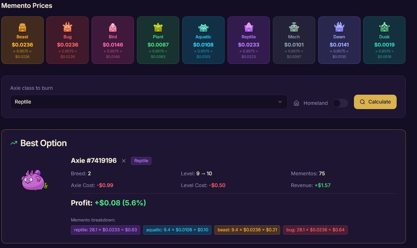
Task: Select the reptile memento breakdown chip
Action: click(105, 230)
